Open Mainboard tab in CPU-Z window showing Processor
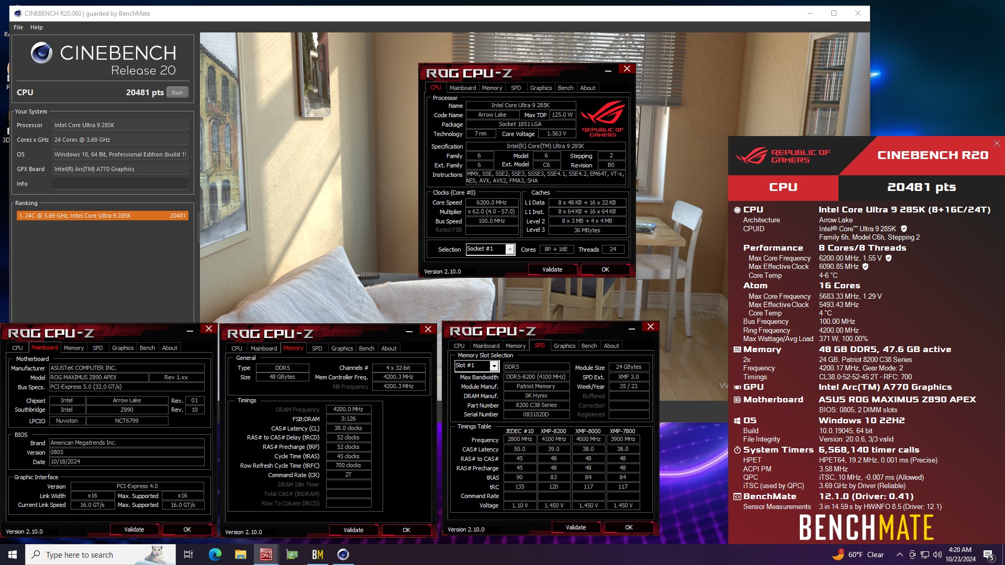This screenshot has width=1005, height=565. point(463,88)
